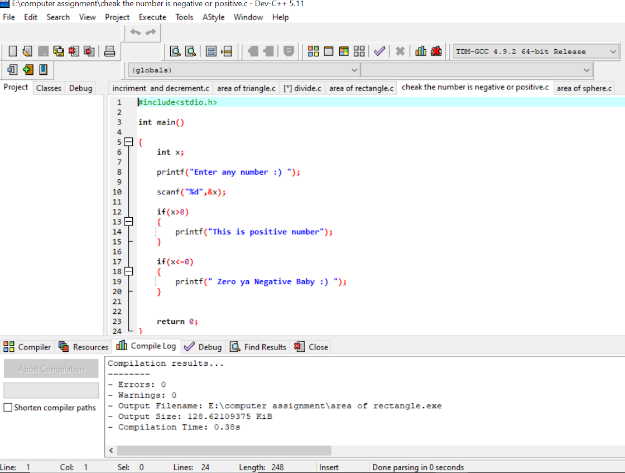Collapse the code fold at line 5
Screen dimensions: 625x473
pos(128,142)
